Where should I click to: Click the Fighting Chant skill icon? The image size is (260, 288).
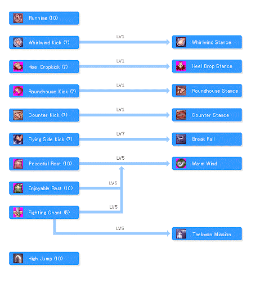tap(18, 213)
